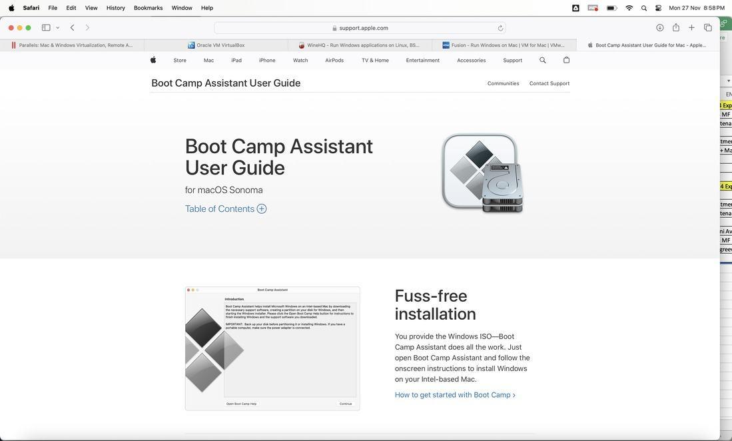732x441 pixels.
Task: Open the shopping bag icon
Action: pyautogui.click(x=566, y=60)
